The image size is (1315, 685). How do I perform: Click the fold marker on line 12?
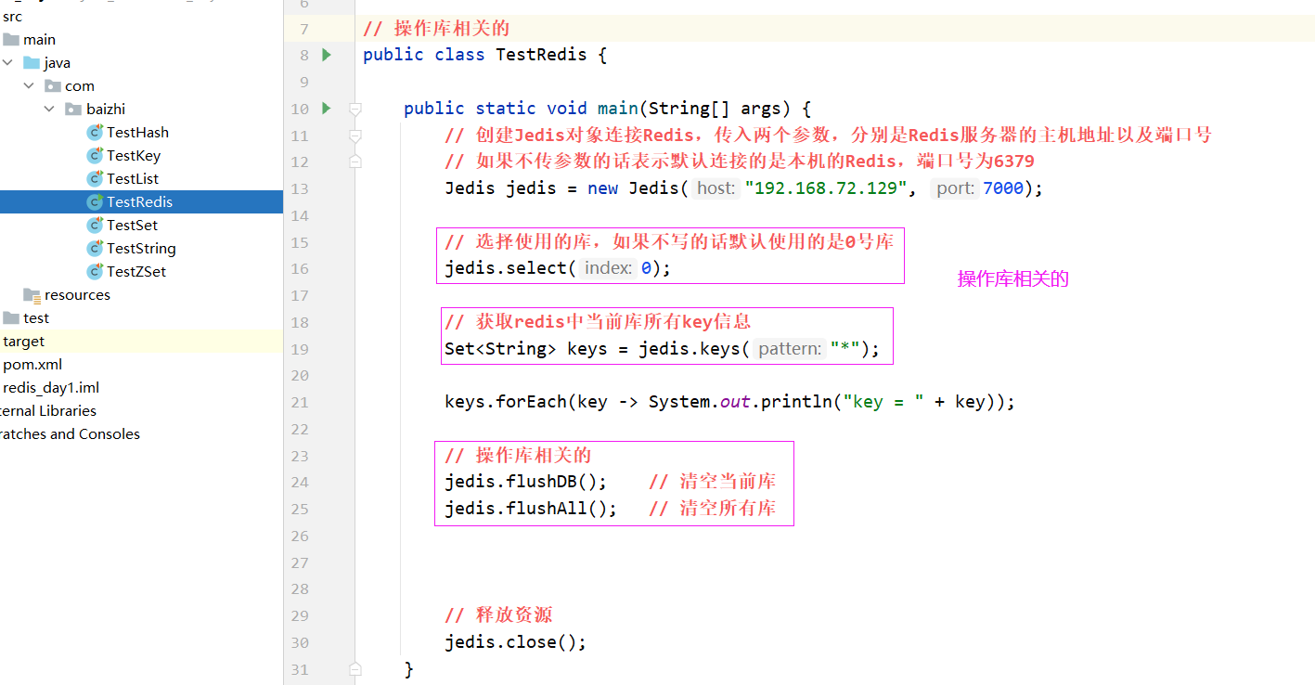(355, 162)
